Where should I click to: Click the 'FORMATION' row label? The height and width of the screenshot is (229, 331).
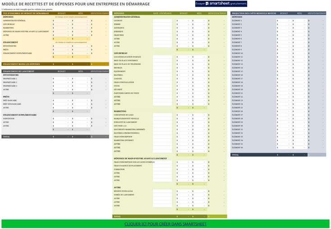[x=119, y=169]
